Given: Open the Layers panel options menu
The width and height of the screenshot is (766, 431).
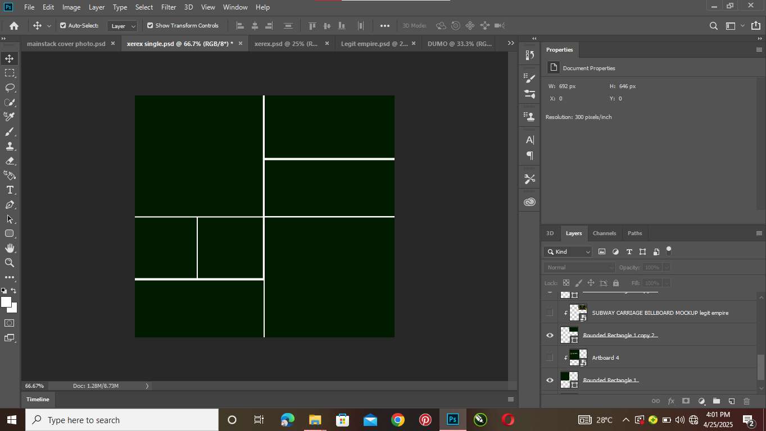Looking at the screenshot, I should tap(759, 233).
